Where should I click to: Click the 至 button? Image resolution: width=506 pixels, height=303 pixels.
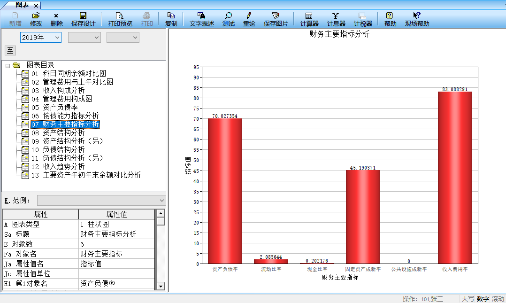(x=10, y=50)
